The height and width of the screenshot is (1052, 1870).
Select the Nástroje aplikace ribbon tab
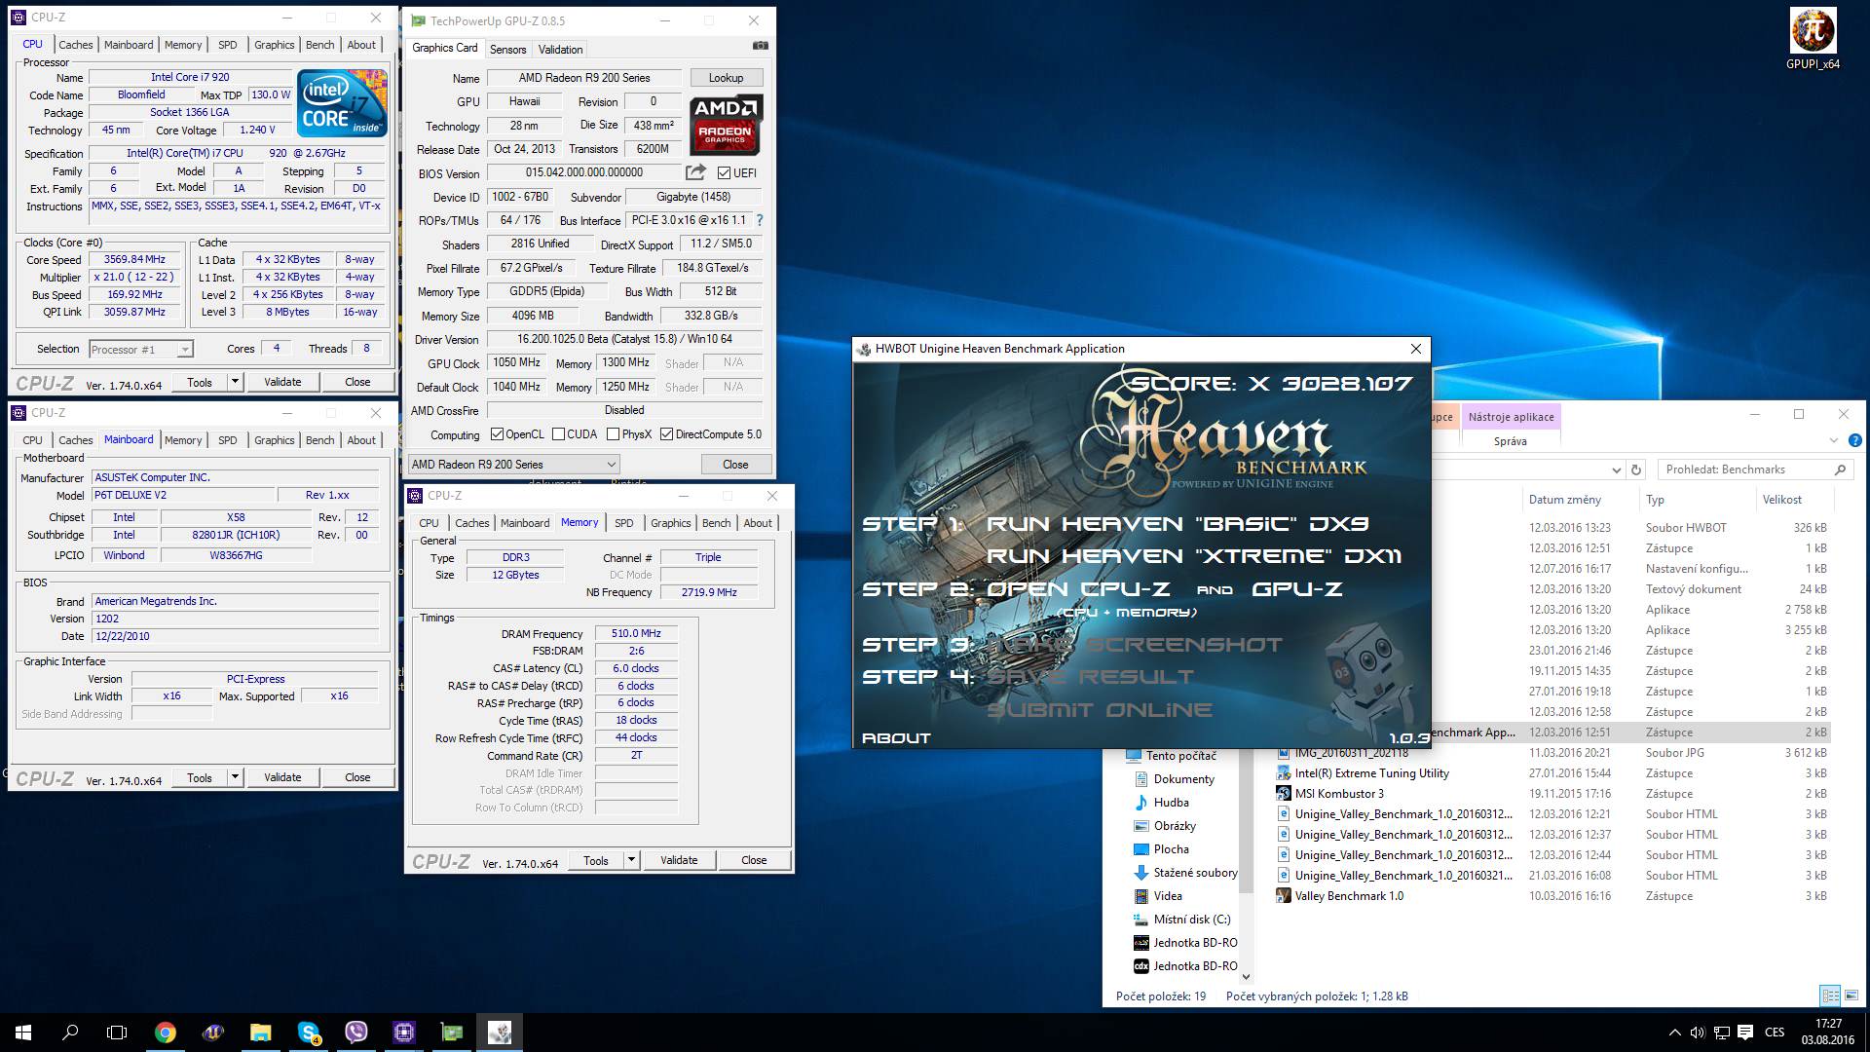1511,417
